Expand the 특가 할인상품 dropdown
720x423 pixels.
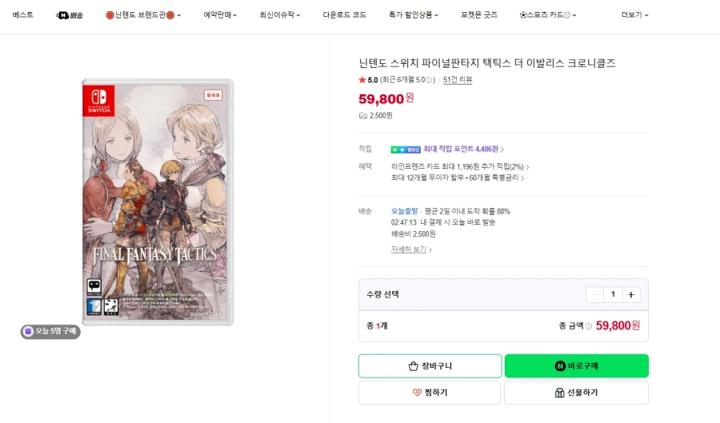point(414,14)
